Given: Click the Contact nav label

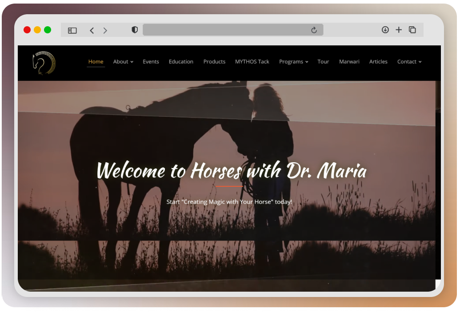Looking at the screenshot, I should click(x=407, y=62).
